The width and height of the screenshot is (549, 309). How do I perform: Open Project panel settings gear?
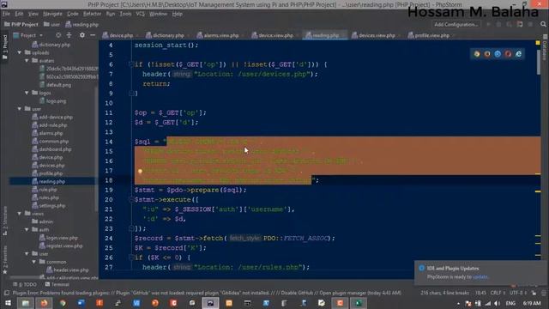pyautogui.click(x=82, y=35)
